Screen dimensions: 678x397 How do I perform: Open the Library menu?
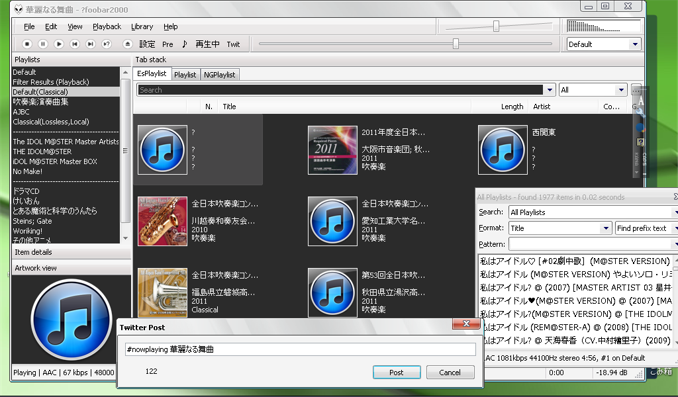point(142,26)
